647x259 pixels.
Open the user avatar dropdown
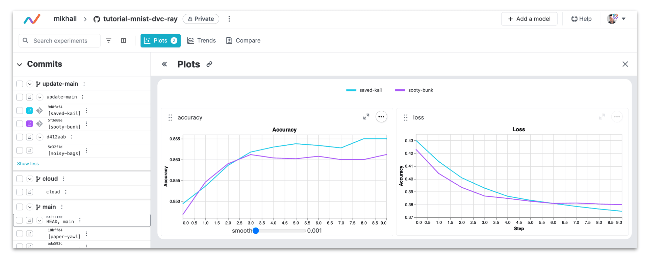pyautogui.click(x=616, y=19)
